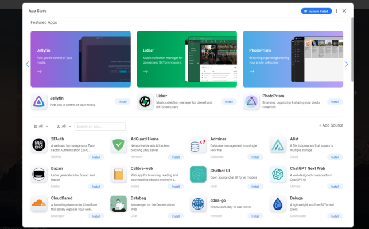Open the category filter All dropdown
The width and height of the screenshot is (369, 229).
tap(41, 127)
